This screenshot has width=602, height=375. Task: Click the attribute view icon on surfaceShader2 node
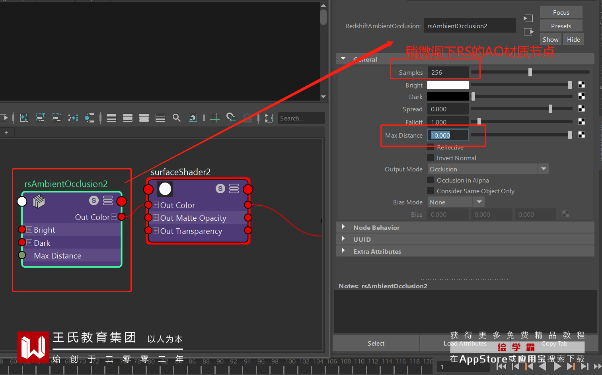(234, 188)
